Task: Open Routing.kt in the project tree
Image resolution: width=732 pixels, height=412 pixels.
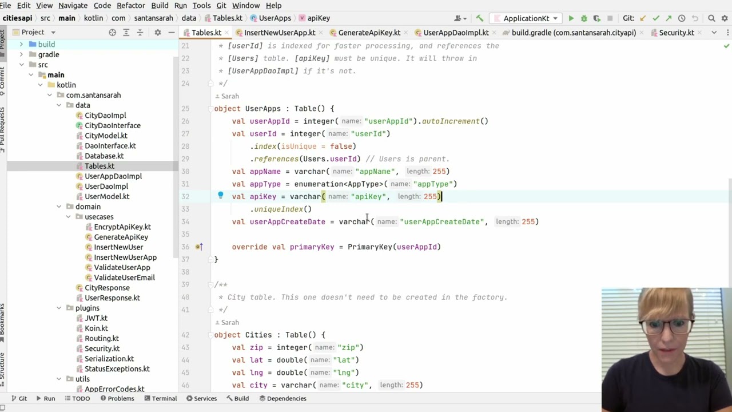Action: [x=102, y=338]
